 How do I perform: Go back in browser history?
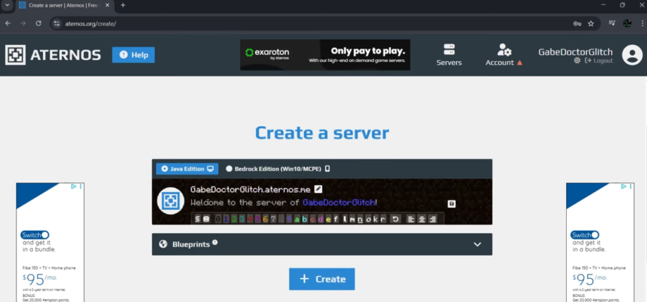click(x=8, y=23)
